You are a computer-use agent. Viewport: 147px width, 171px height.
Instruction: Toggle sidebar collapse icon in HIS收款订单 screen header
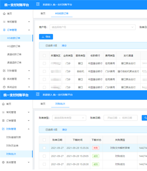coord(38,4)
